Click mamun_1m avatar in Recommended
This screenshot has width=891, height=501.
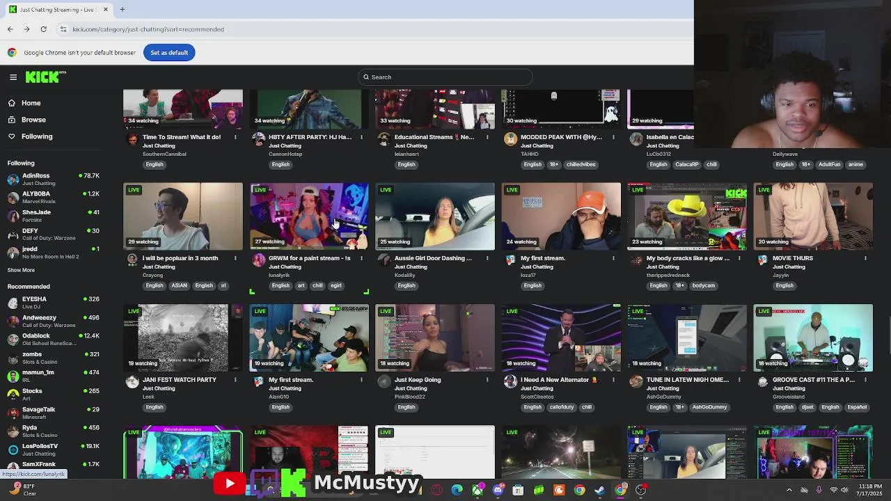[x=13, y=376]
